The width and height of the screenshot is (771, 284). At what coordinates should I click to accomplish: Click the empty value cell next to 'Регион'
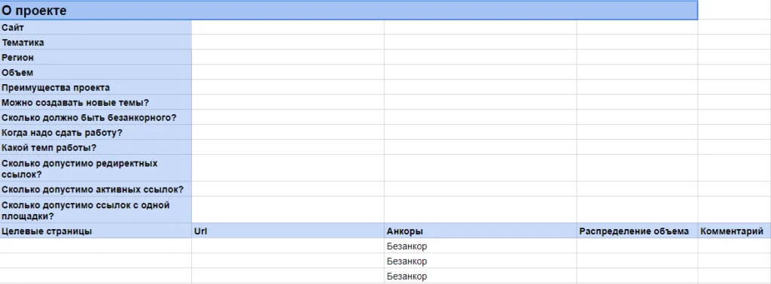click(288, 57)
